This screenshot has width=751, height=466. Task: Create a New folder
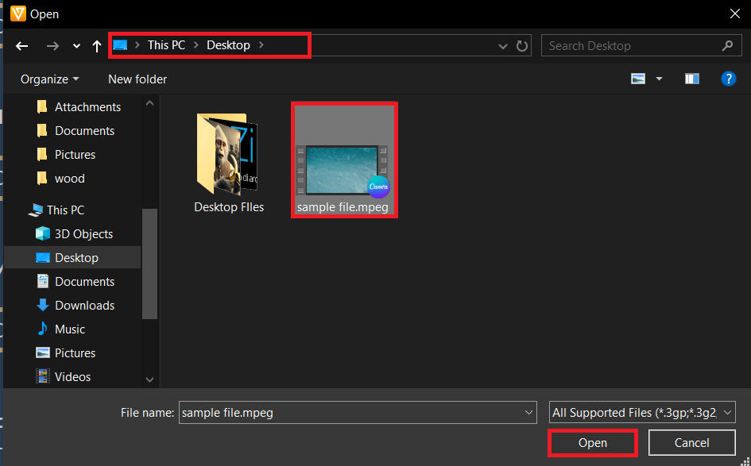click(x=137, y=79)
